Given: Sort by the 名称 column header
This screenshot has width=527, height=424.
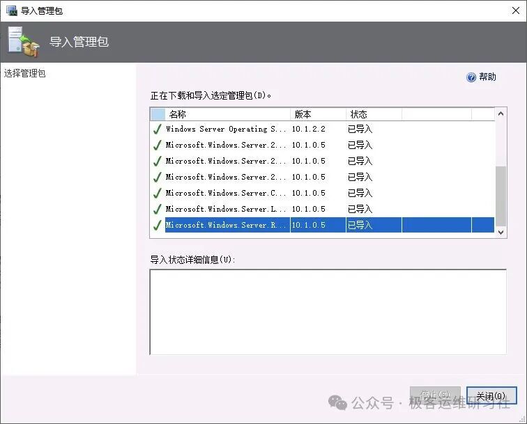Looking at the screenshot, I should [x=227, y=114].
